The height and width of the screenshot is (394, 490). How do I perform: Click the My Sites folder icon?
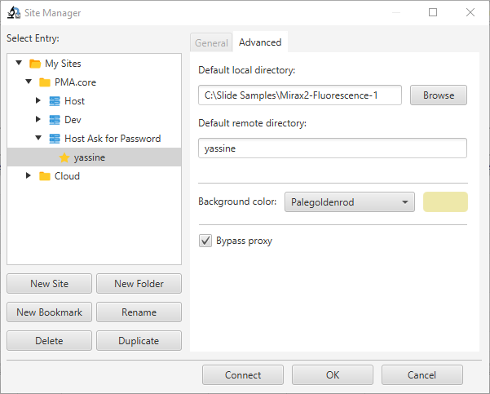pyautogui.click(x=34, y=64)
